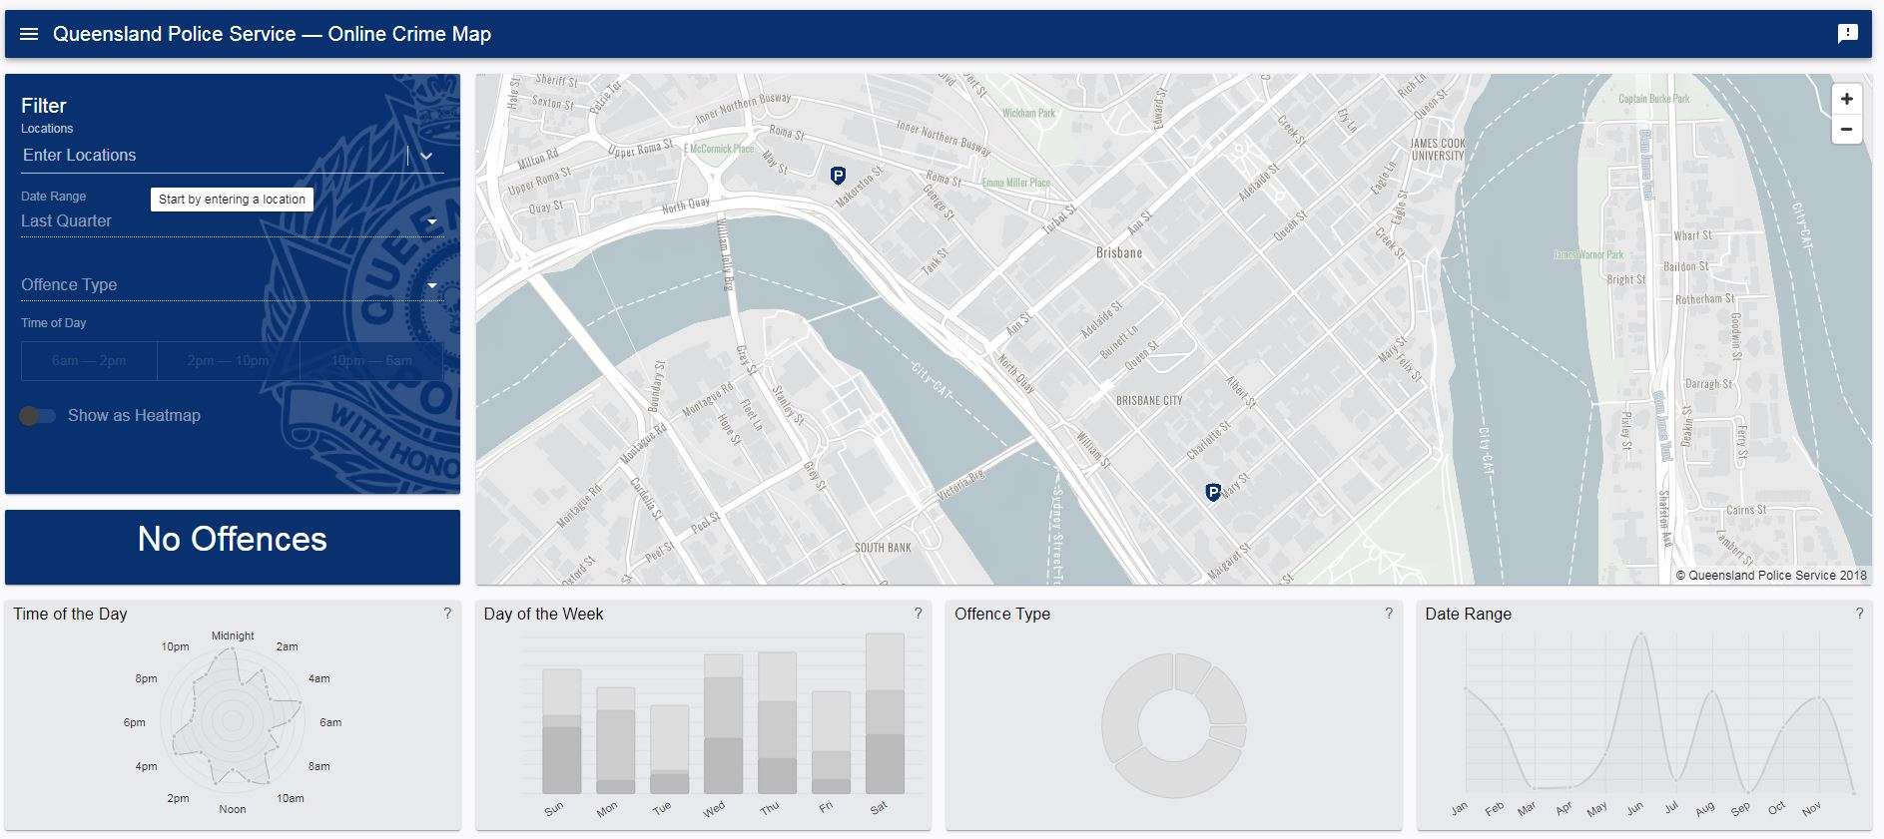Zoom out on the map
Image resolution: width=1884 pixels, height=839 pixels.
point(1846,130)
